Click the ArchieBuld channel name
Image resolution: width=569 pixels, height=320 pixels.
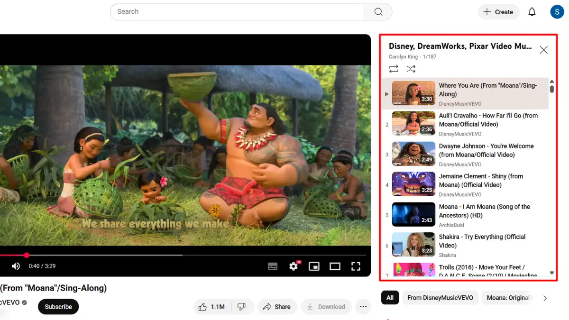[x=451, y=225]
